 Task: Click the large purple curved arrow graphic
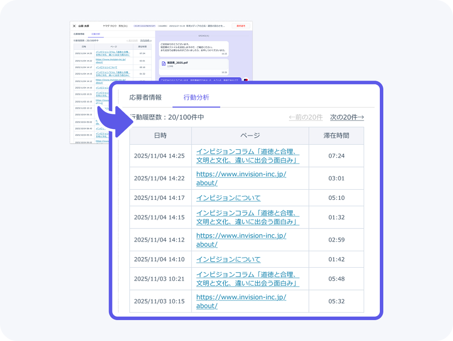point(115,123)
